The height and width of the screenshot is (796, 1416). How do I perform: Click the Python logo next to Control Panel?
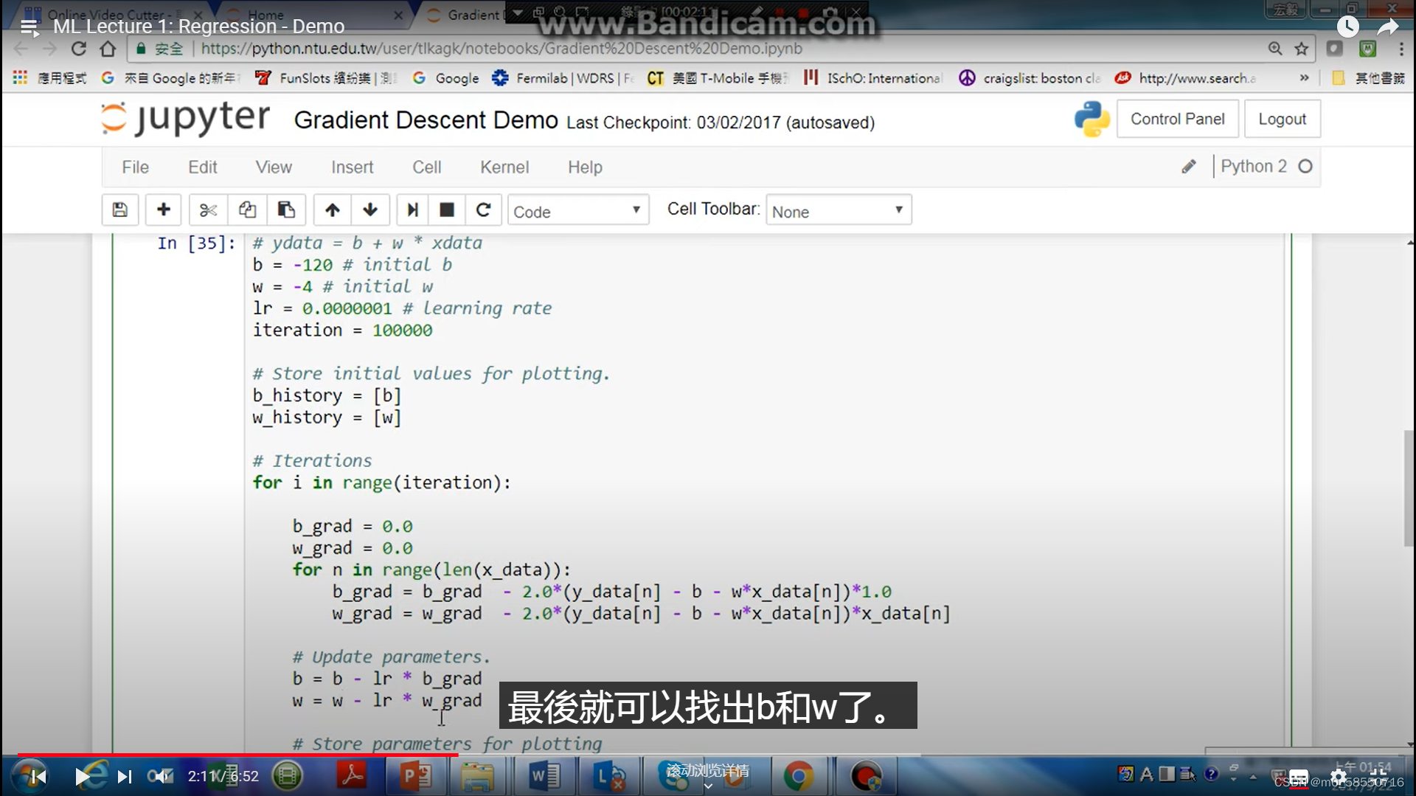click(1092, 119)
